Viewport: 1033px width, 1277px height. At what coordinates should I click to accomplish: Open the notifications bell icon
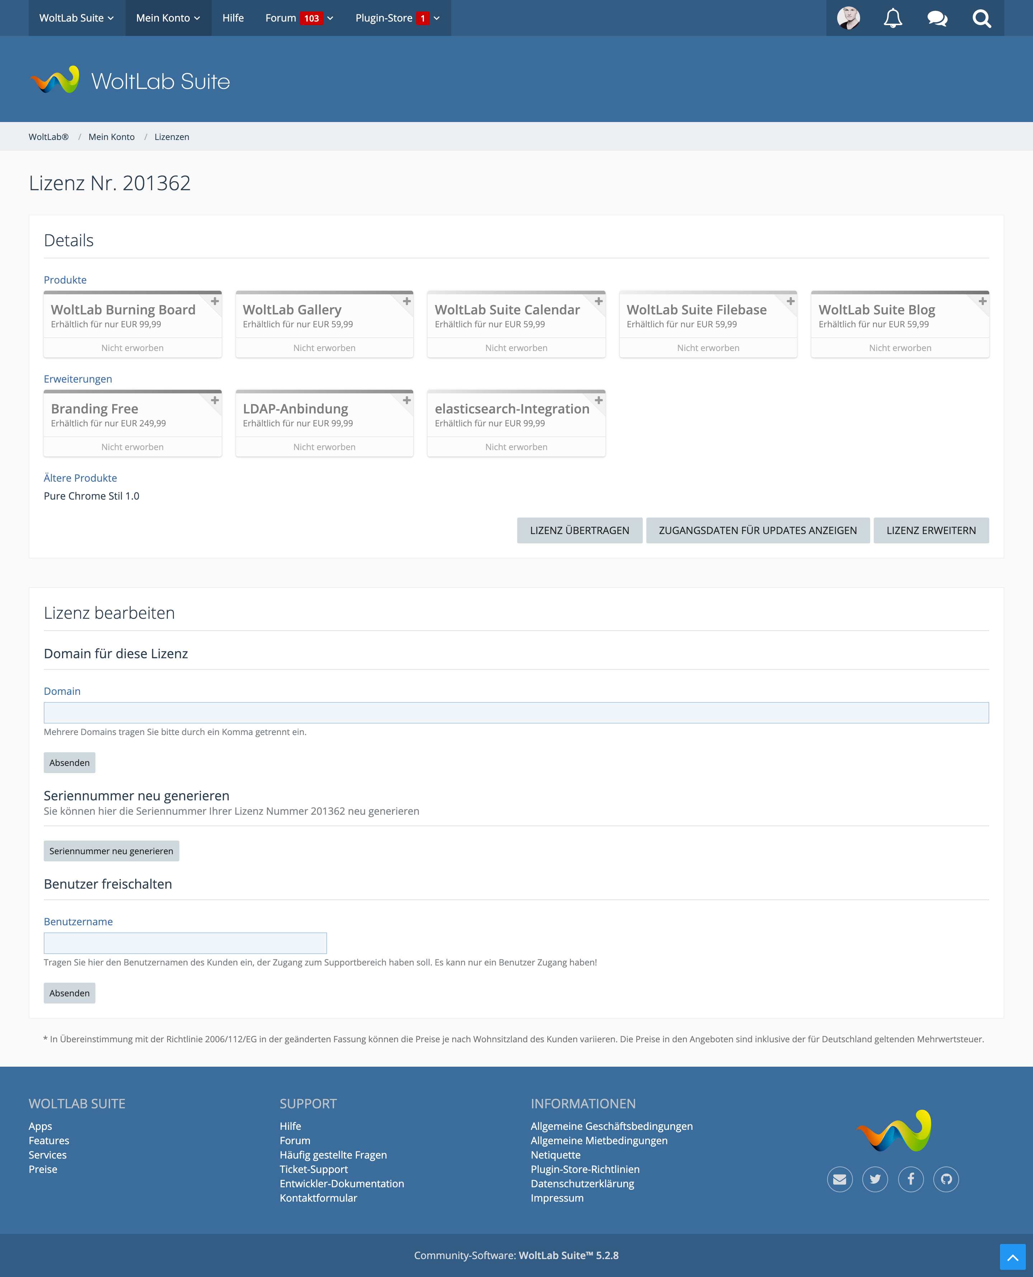(892, 18)
